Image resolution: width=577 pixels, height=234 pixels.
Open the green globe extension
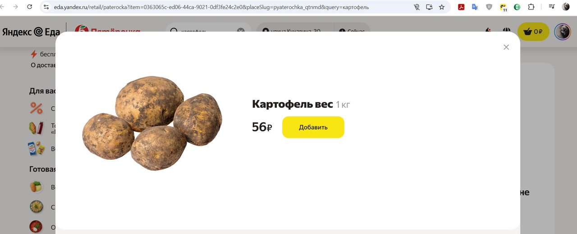(x=517, y=7)
